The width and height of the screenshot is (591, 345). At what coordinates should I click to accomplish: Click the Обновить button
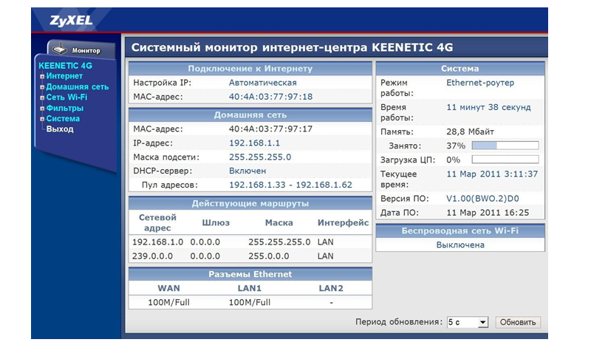tap(518, 322)
